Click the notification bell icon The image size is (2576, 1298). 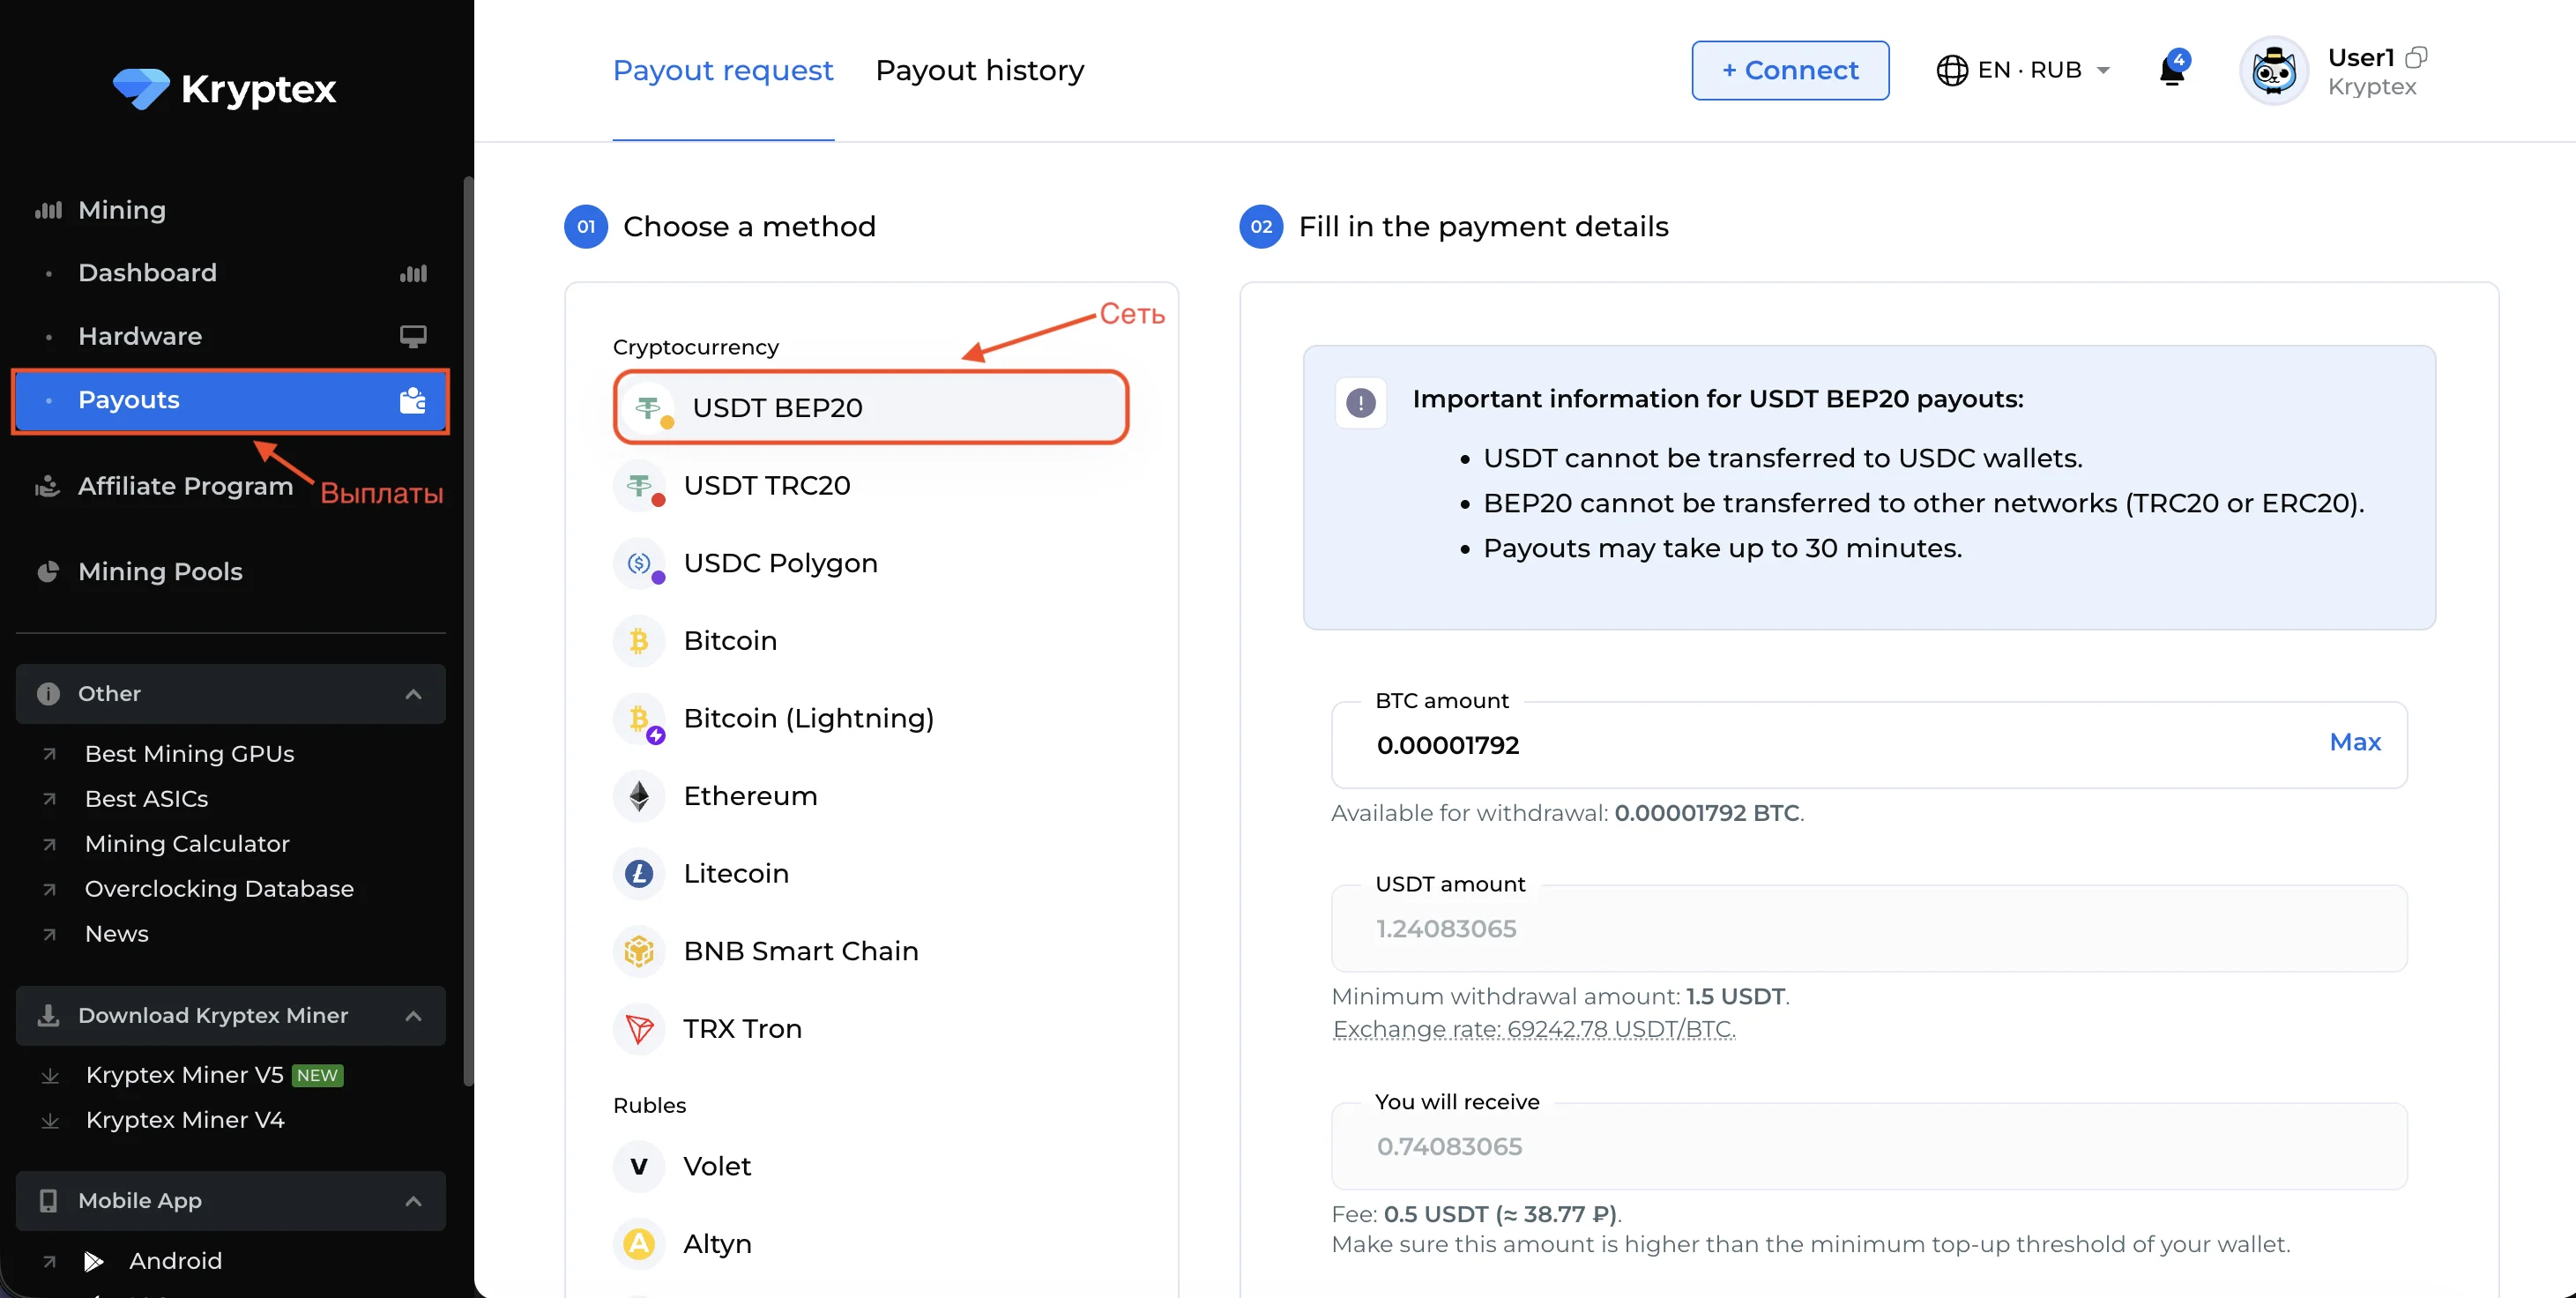(2171, 71)
